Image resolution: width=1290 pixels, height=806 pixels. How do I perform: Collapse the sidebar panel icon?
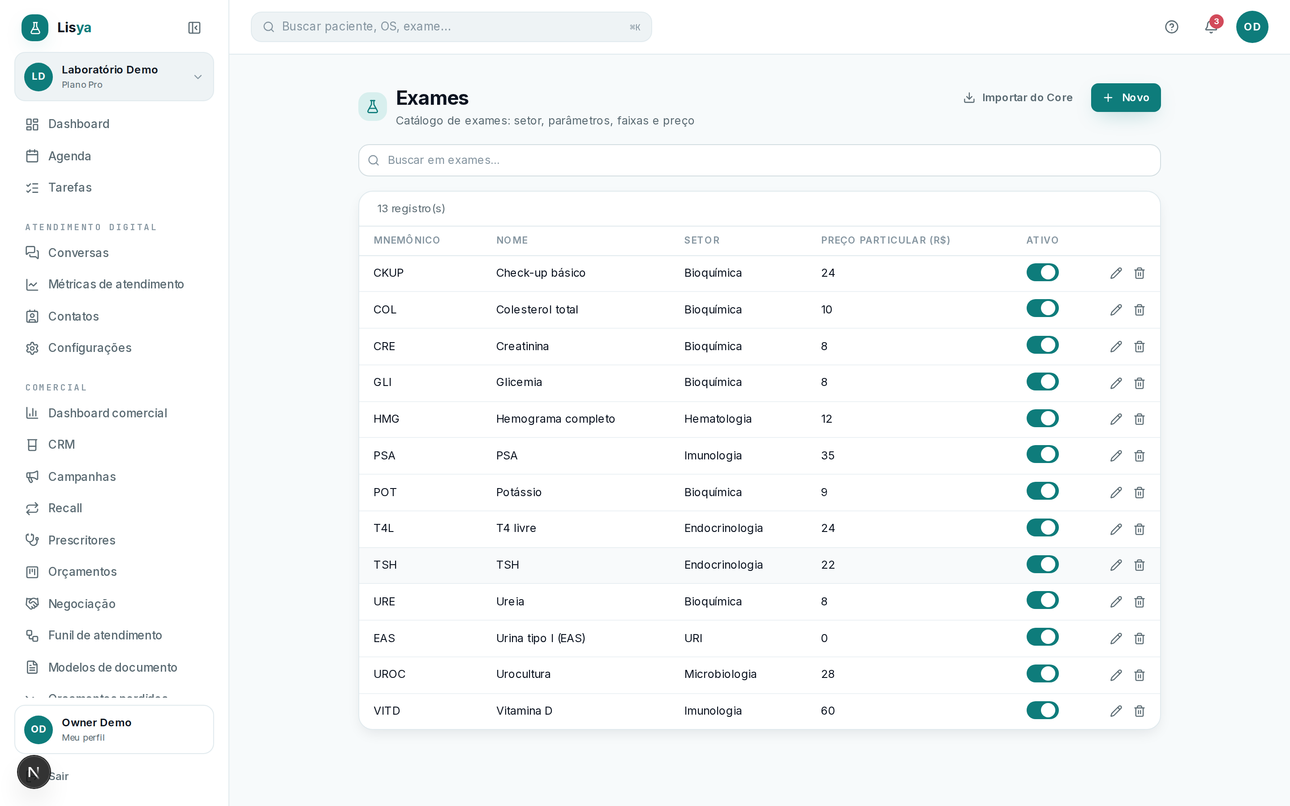click(194, 28)
